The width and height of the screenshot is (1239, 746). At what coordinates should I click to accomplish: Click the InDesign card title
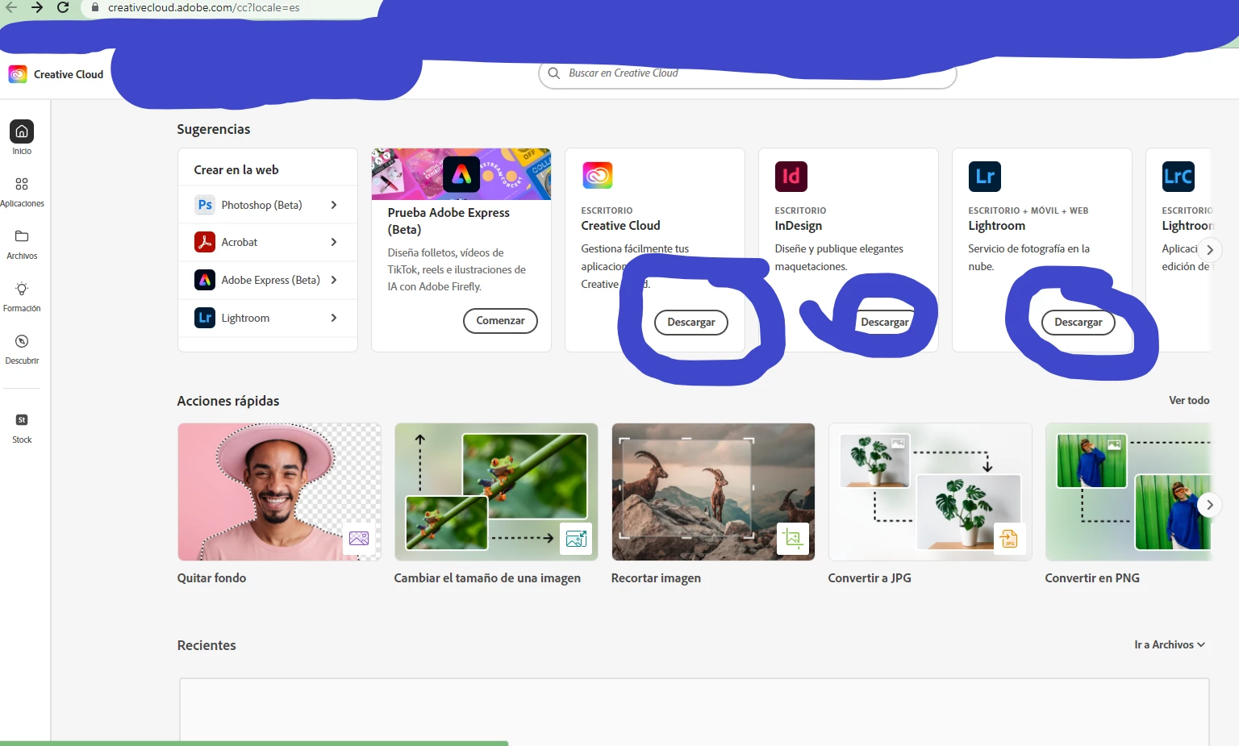point(799,226)
